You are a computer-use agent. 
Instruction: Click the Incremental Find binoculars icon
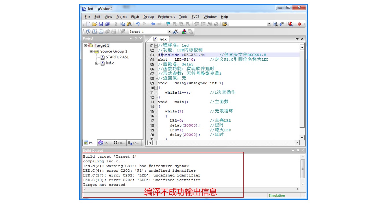(x=282, y=24)
